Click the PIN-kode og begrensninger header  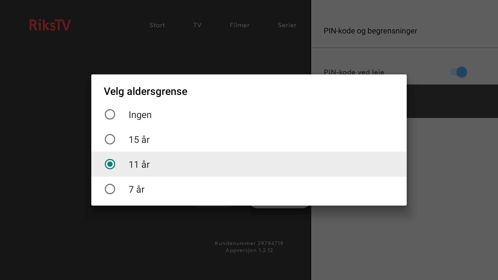370,31
